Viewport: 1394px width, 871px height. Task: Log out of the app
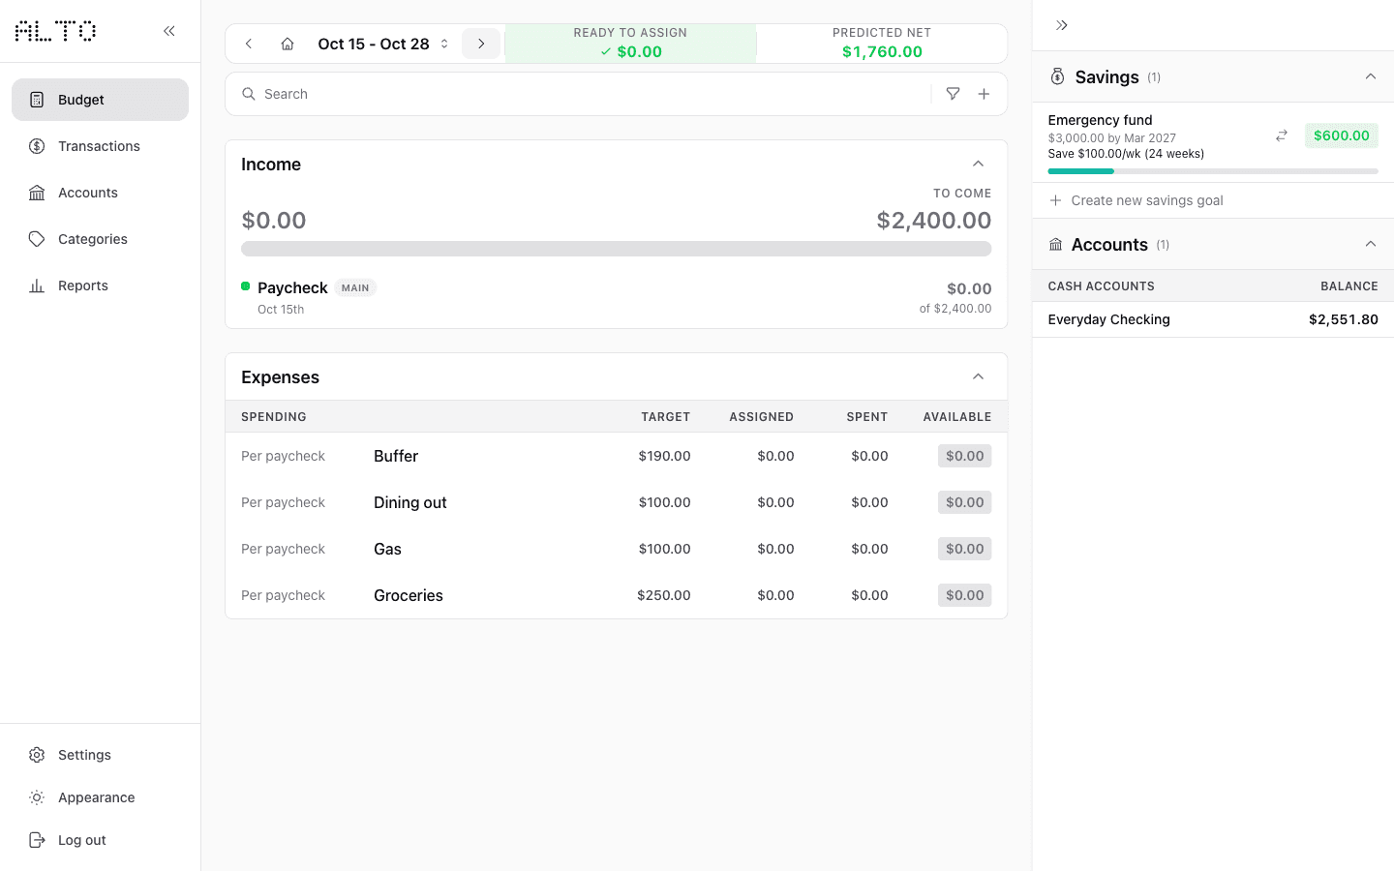pos(100,840)
